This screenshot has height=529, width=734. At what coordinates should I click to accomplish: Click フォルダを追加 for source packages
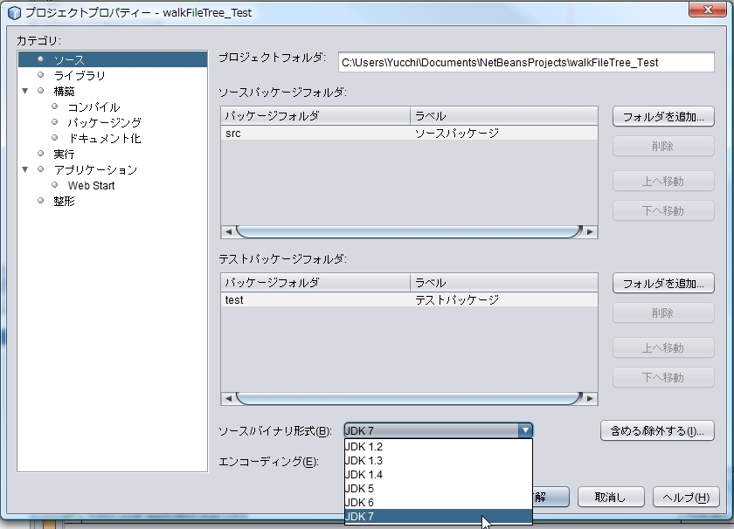coord(663,117)
